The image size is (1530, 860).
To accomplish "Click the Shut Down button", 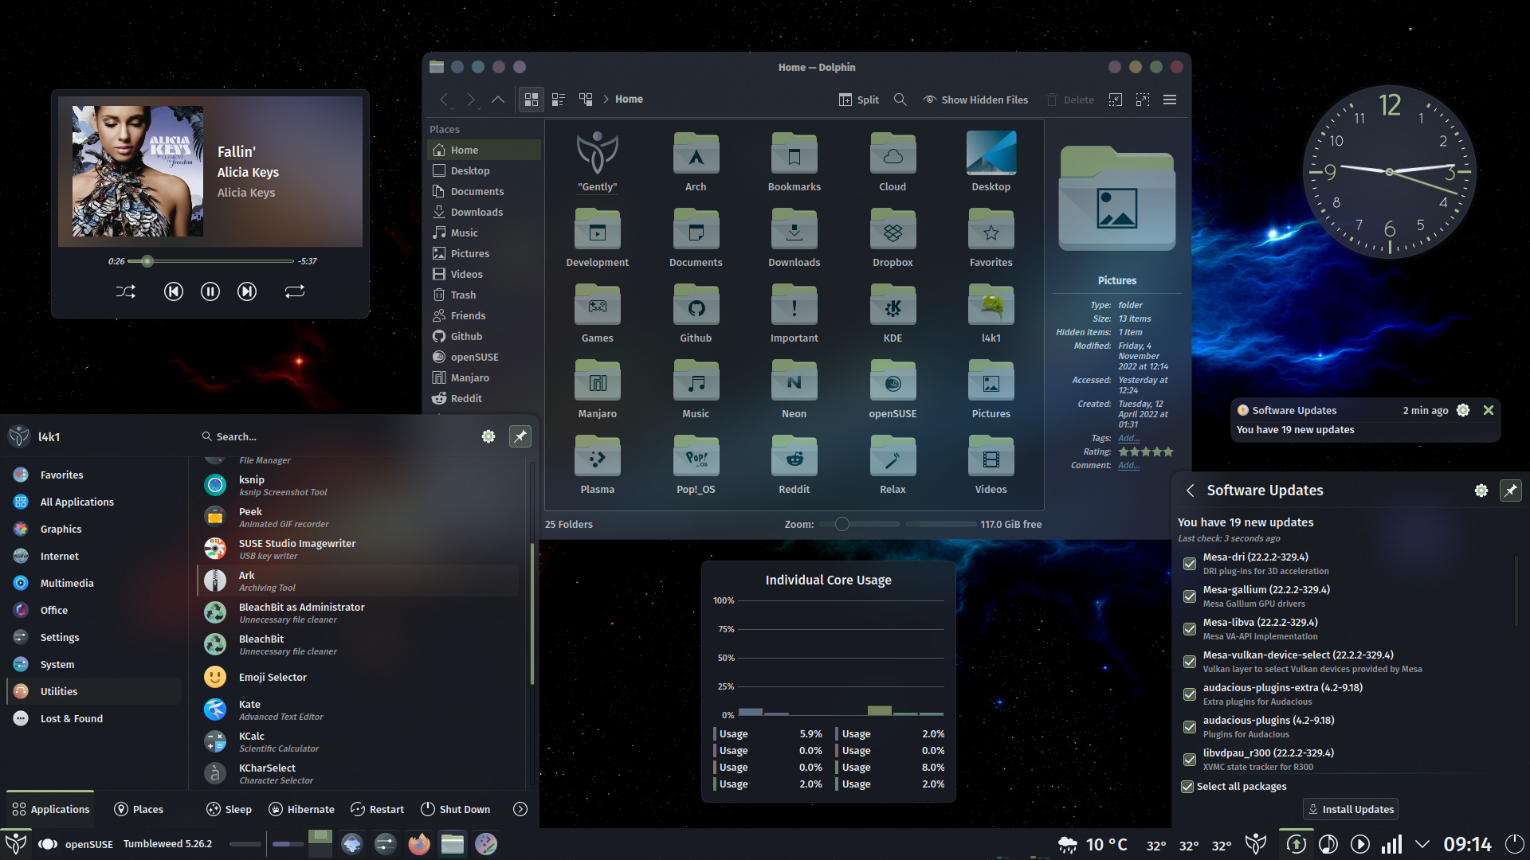I will [x=455, y=809].
